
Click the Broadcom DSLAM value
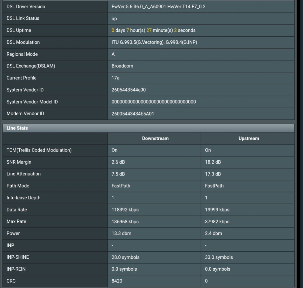[122, 66]
